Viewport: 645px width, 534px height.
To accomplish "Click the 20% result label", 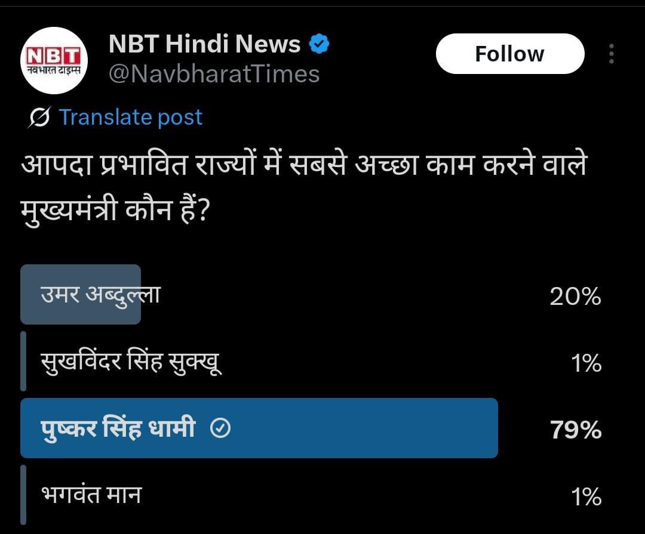I will (575, 296).
